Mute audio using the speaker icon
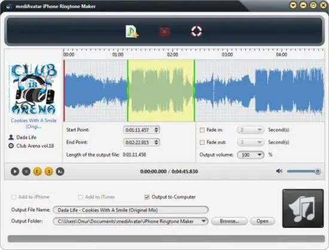Image resolution: width=329 pixels, height=250 pixels. (279, 171)
